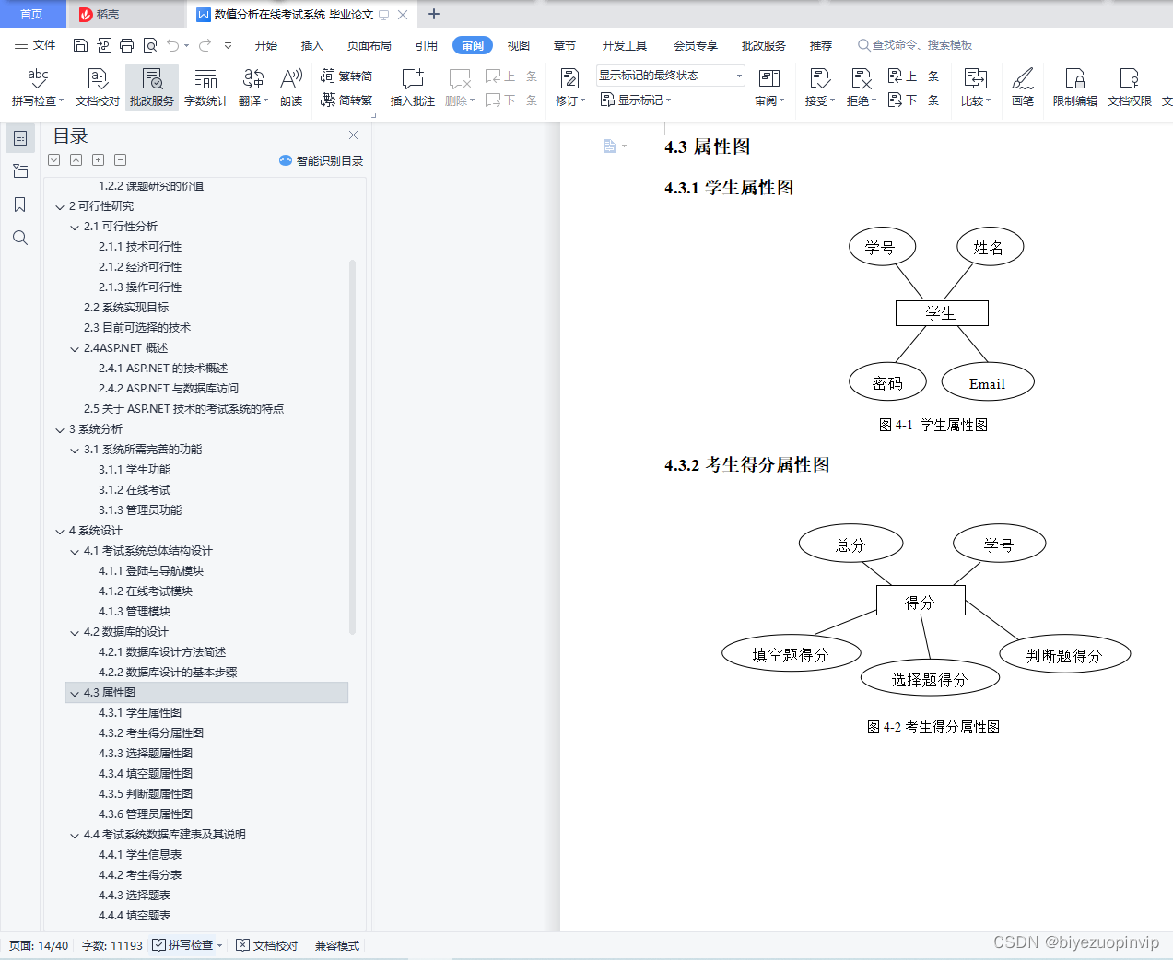Click the word count 11193 status
The image size is (1173, 960).
click(112, 945)
